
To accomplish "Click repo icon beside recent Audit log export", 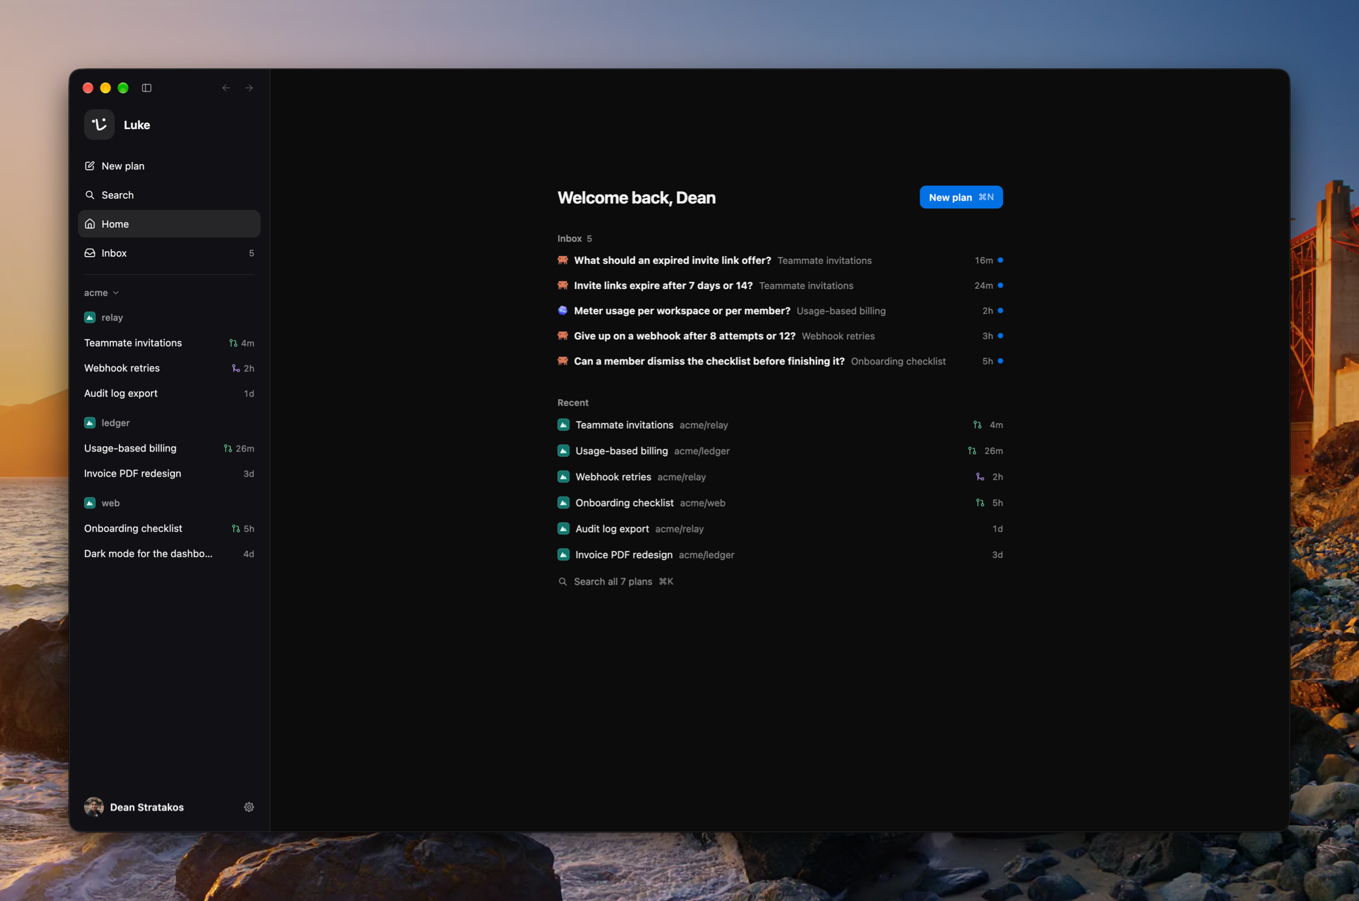I will point(563,528).
